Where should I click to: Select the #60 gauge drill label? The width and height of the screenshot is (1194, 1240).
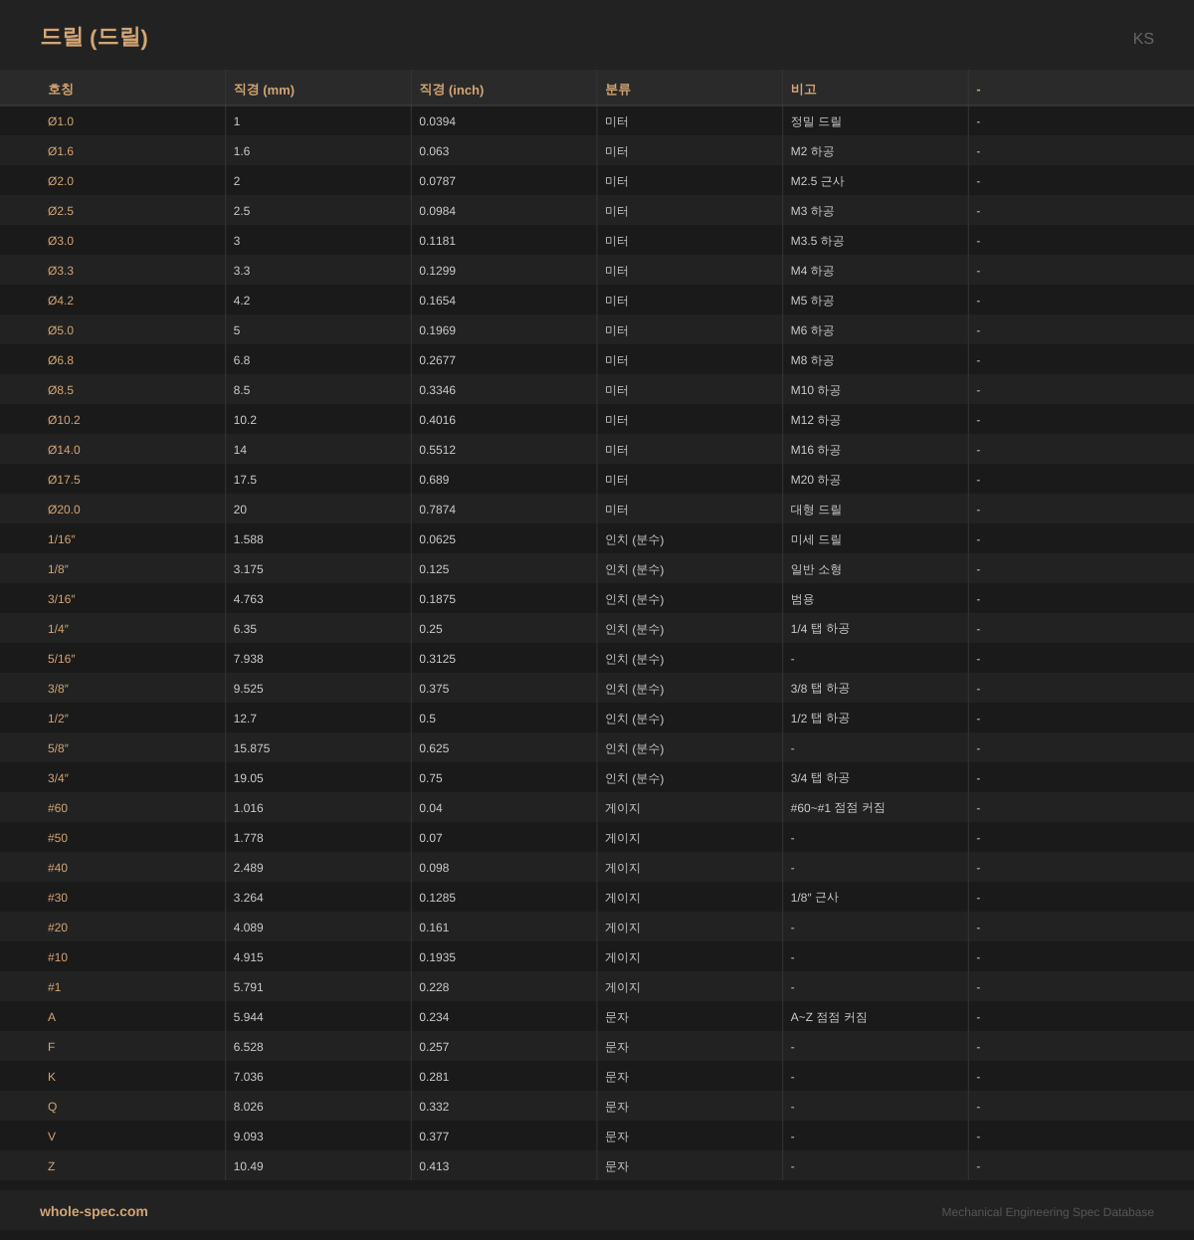58,808
